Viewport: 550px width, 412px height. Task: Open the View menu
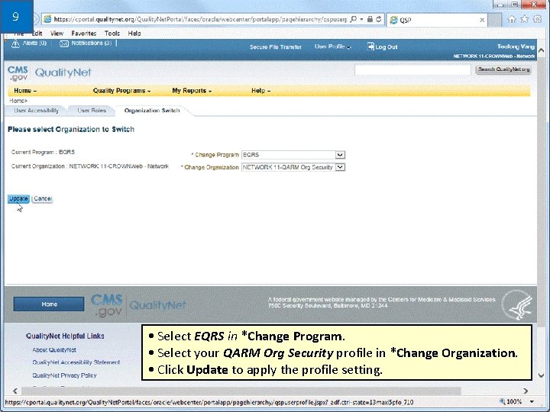57,34
